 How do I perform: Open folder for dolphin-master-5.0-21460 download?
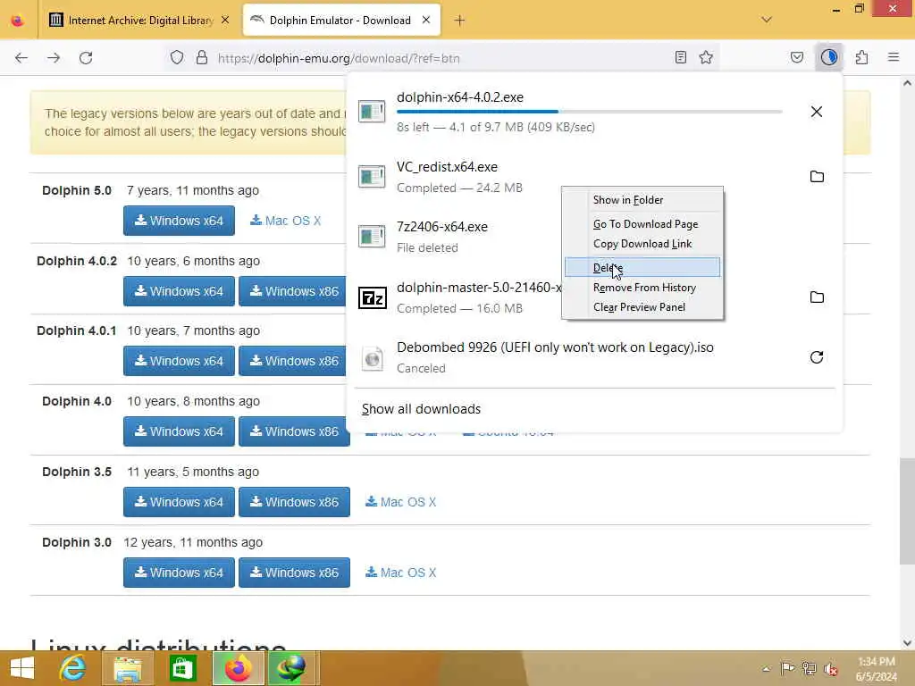click(817, 297)
